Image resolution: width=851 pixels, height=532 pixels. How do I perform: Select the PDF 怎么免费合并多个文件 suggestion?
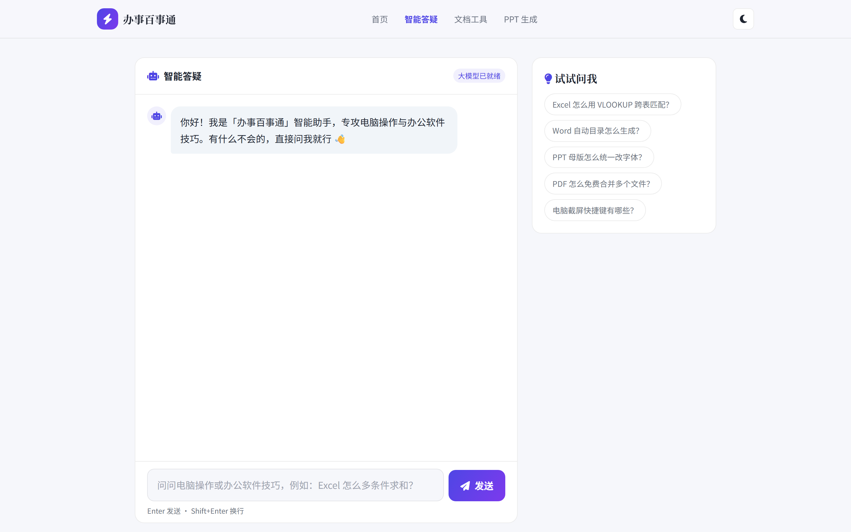point(603,184)
